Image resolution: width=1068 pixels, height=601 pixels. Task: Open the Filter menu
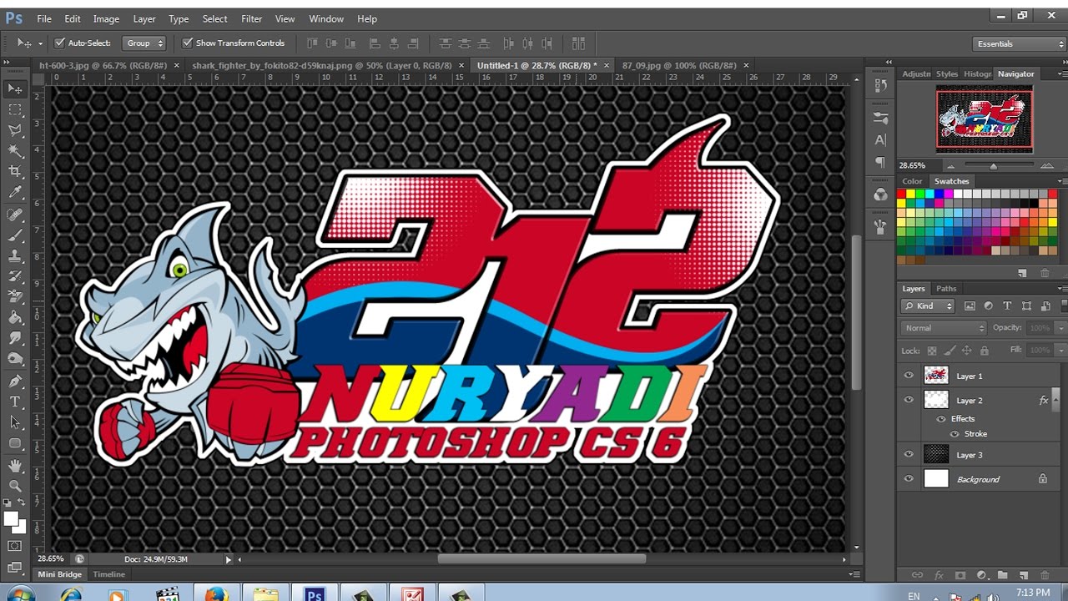251,18
